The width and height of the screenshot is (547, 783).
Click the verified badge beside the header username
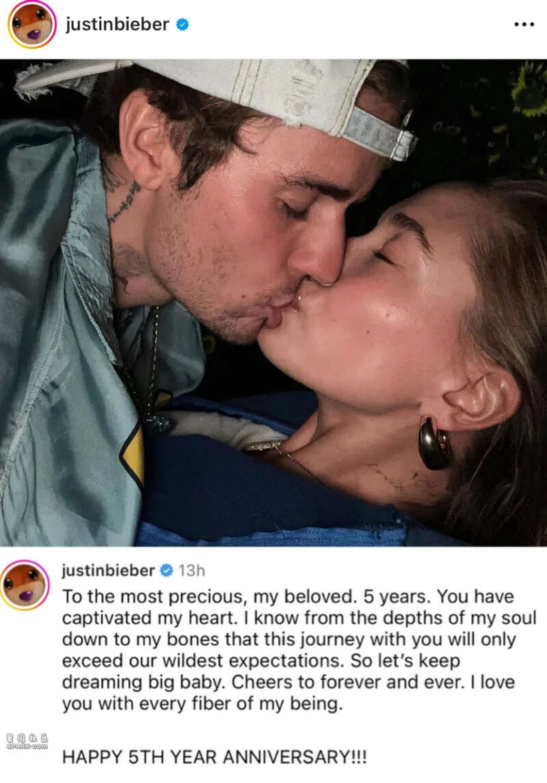183,24
